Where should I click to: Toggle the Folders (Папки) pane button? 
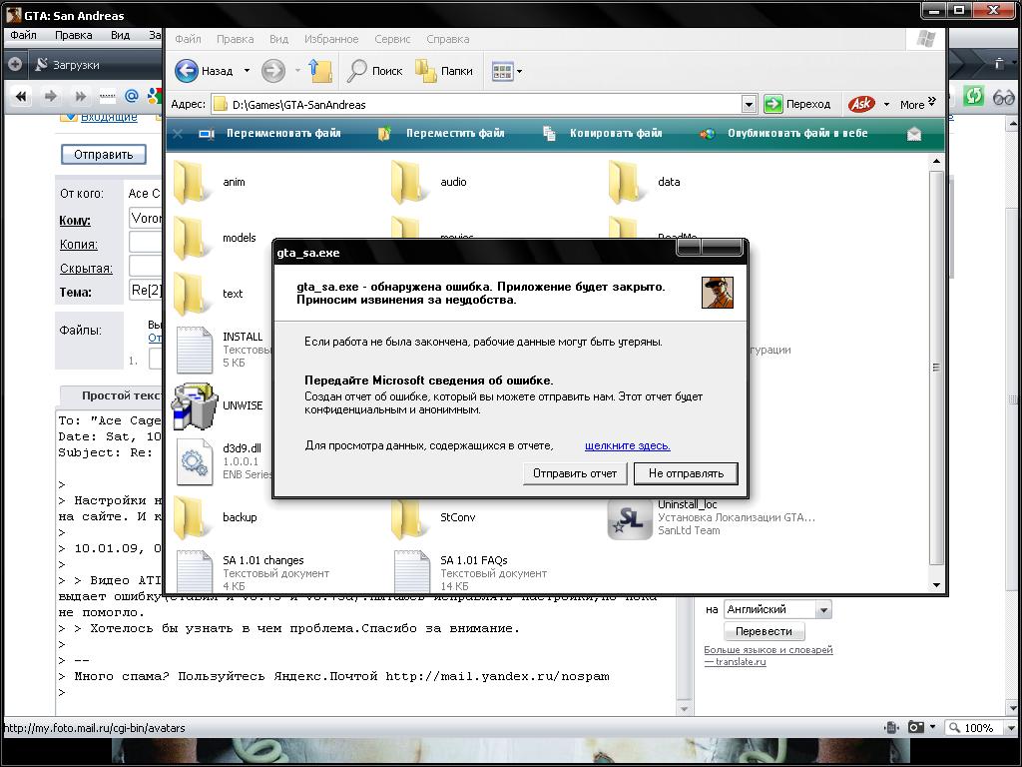(444, 71)
